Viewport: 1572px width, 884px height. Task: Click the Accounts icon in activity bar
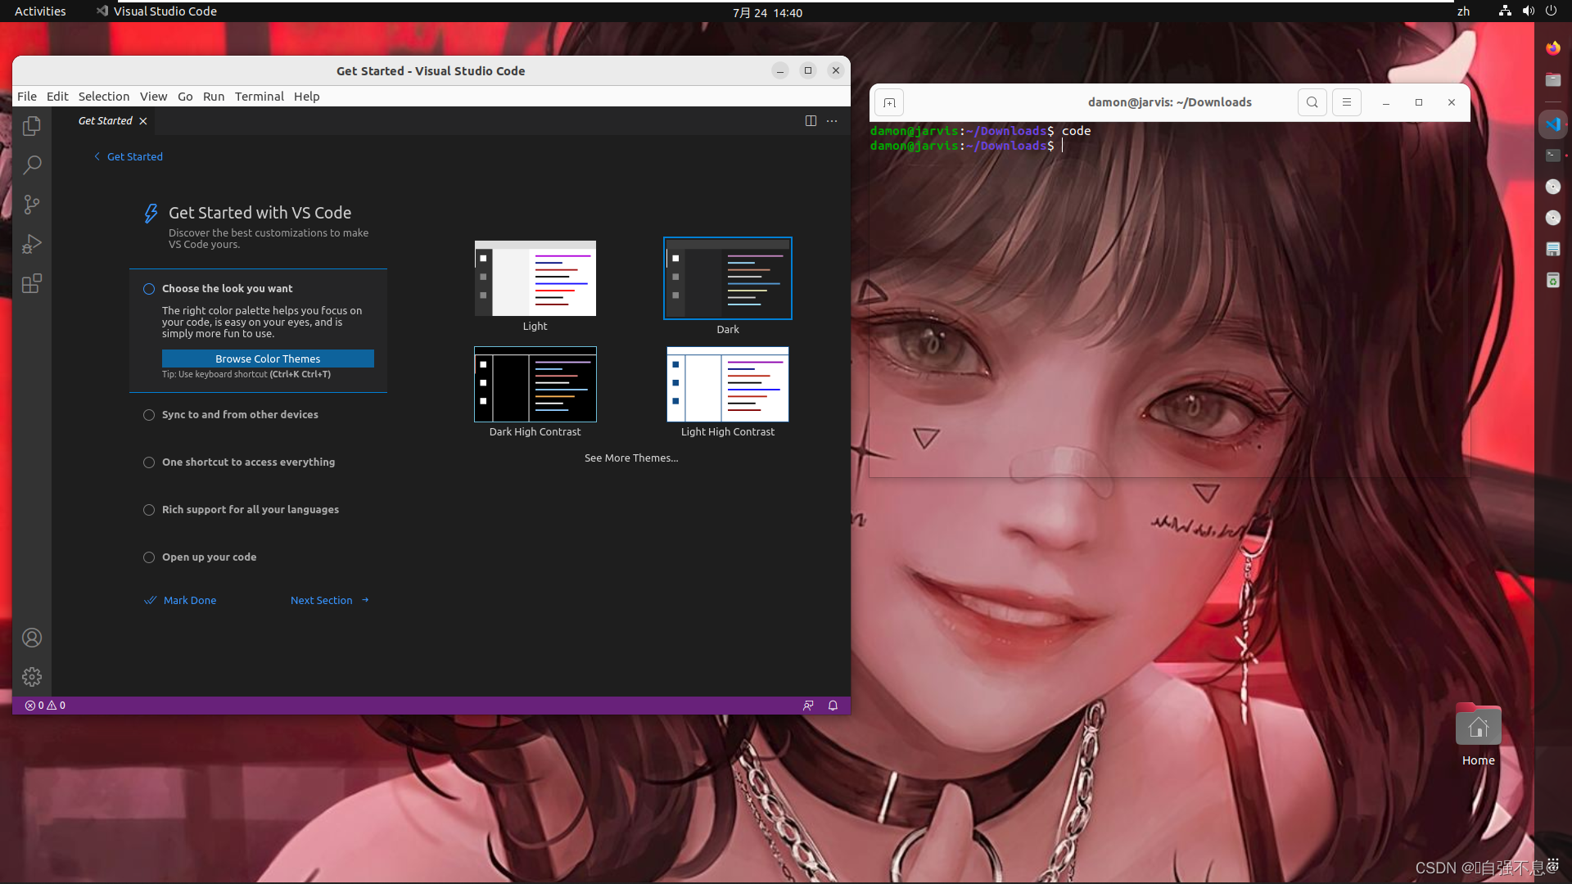[x=32, y=638]
